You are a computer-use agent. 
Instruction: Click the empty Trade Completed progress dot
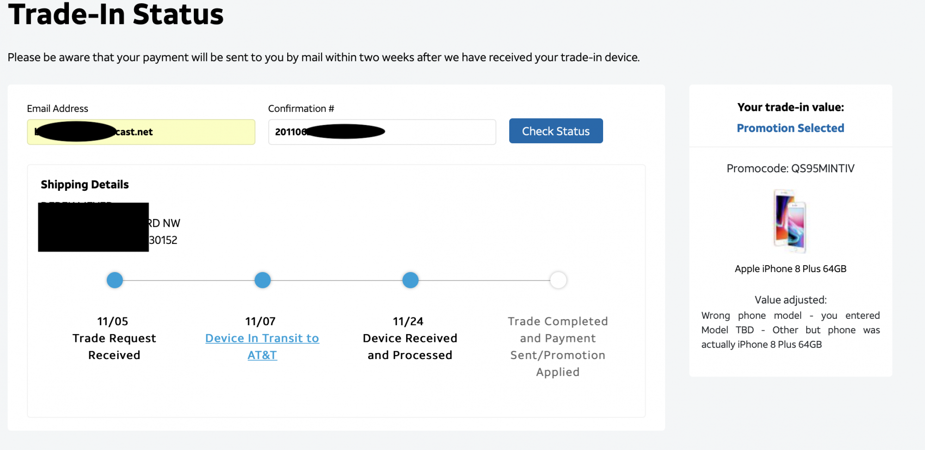point(558,280)
